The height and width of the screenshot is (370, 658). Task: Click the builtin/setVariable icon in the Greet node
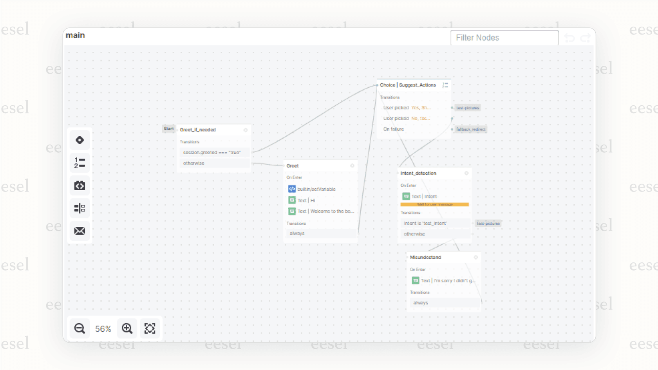pyautogui.click(x=292, y=189)
